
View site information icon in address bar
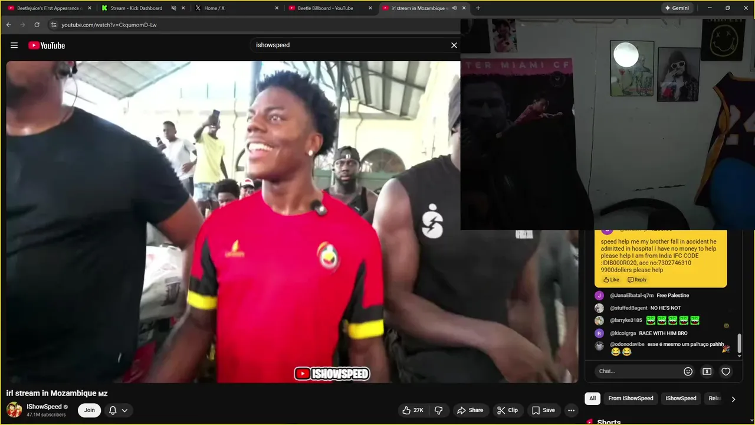(54, 25)
